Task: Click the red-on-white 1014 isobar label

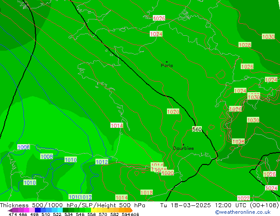Action: 117,126
